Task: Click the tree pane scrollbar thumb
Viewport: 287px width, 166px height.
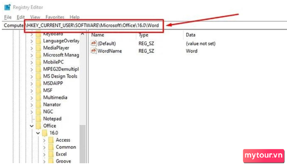Action: (82, 144)
